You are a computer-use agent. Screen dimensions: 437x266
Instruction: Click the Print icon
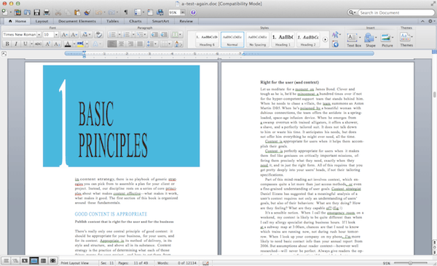click(47, 12)
